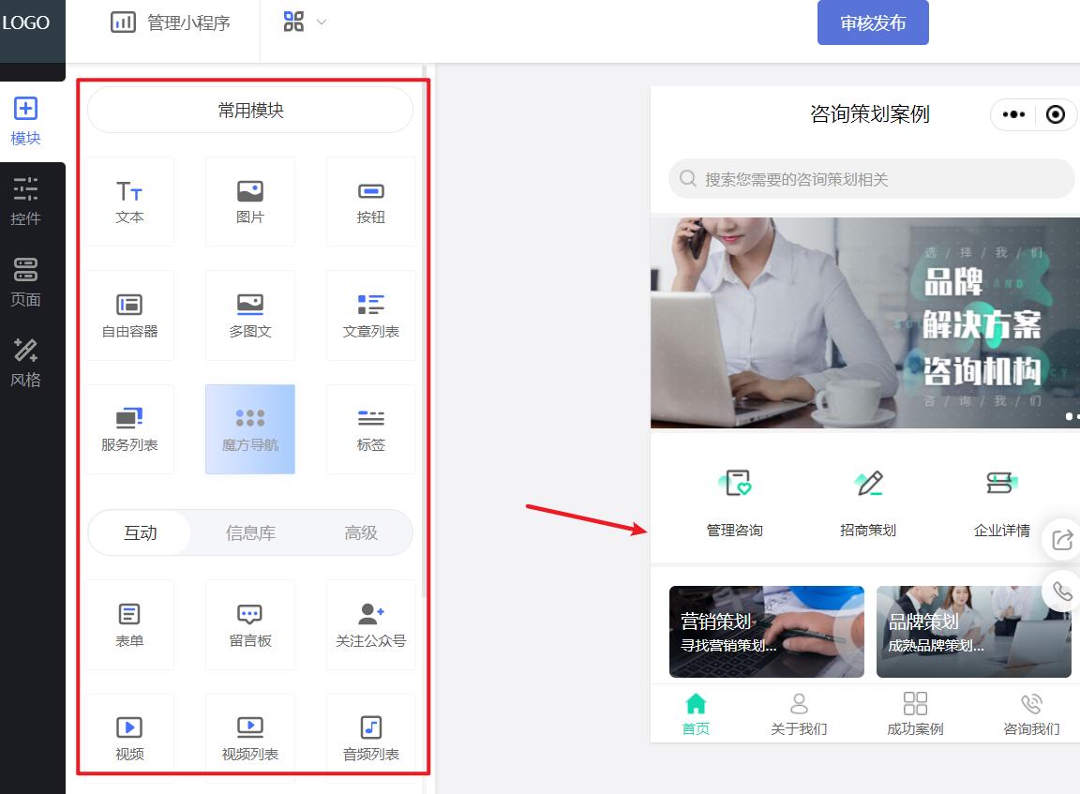Add the 图片 image module
Screen dimensions: 1080x794
tap(249, 201)
